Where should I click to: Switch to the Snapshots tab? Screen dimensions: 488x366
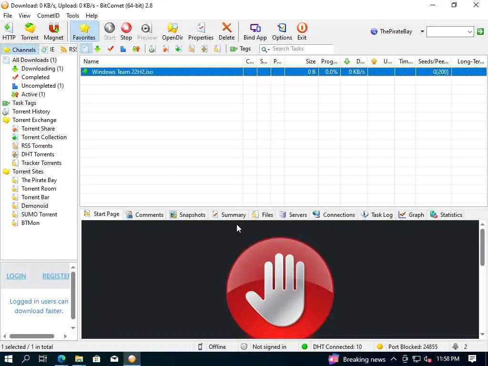pyautogui.click(x=187, y=215)
